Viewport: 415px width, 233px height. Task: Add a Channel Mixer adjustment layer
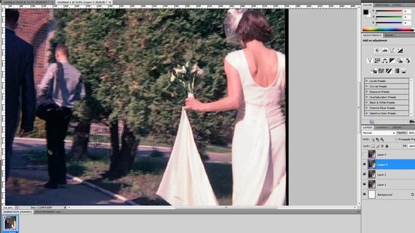[x=407, y=61]
